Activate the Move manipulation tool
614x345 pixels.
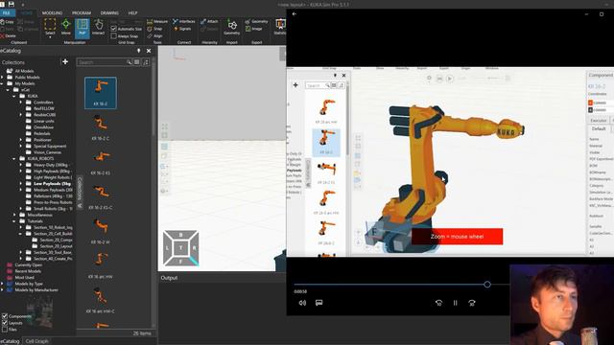pos(66,27)
